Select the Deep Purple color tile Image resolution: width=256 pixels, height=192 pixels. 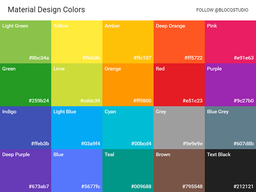point(26,171)
